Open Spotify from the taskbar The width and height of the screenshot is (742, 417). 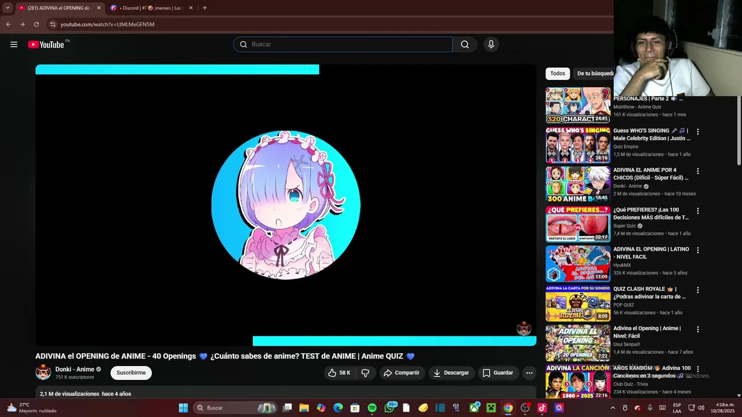click(x=372, y=408)
